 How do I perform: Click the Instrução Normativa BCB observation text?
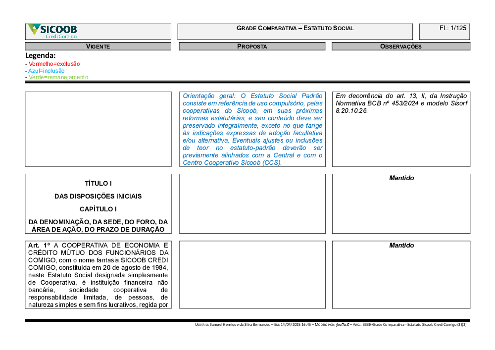(x=401, y=103)
